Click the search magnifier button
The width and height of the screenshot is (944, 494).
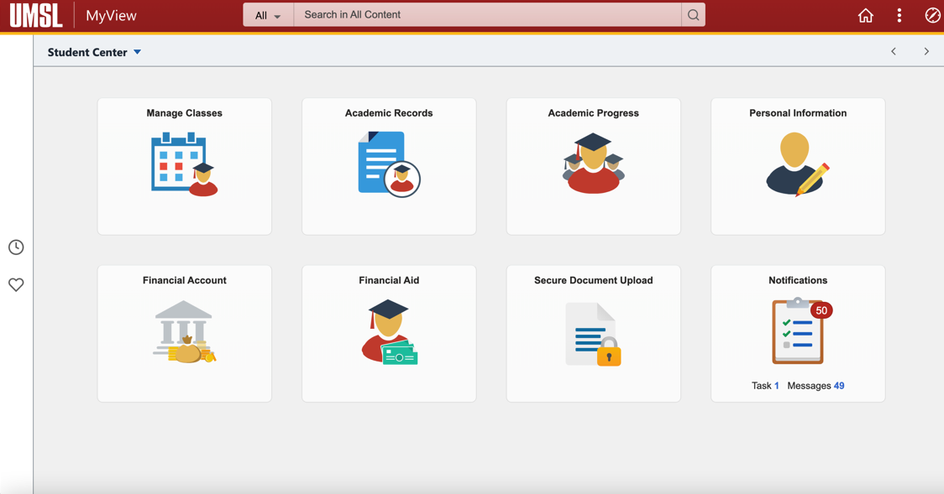[x=693, y=15]
